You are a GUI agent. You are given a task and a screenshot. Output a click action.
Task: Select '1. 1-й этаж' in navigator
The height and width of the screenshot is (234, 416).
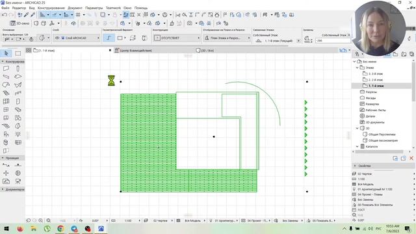coord(376,86)
